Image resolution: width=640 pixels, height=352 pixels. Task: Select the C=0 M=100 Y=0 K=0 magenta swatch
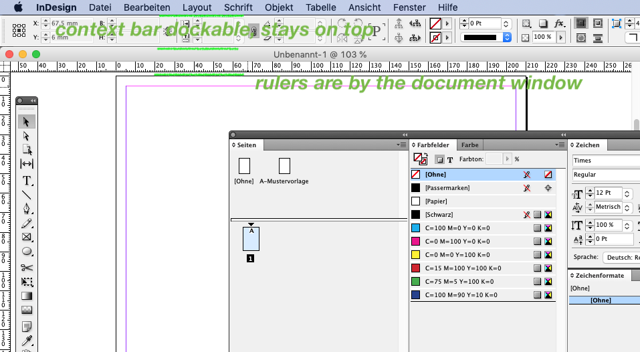[483, 242]
